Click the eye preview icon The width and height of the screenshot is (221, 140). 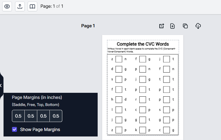[x=7, y=6]
